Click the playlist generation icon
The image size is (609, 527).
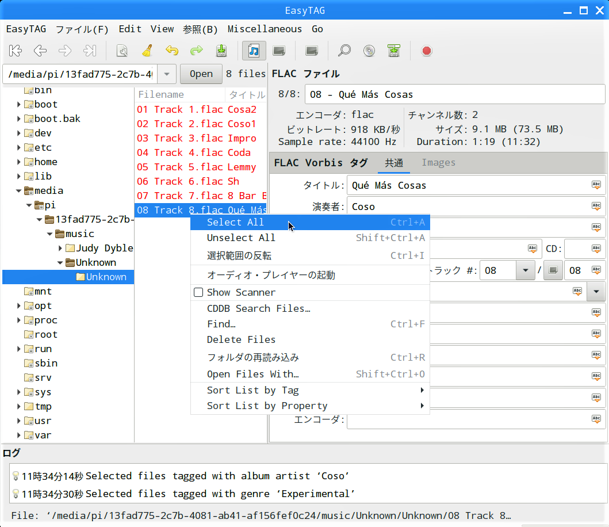tap(394, 51)
